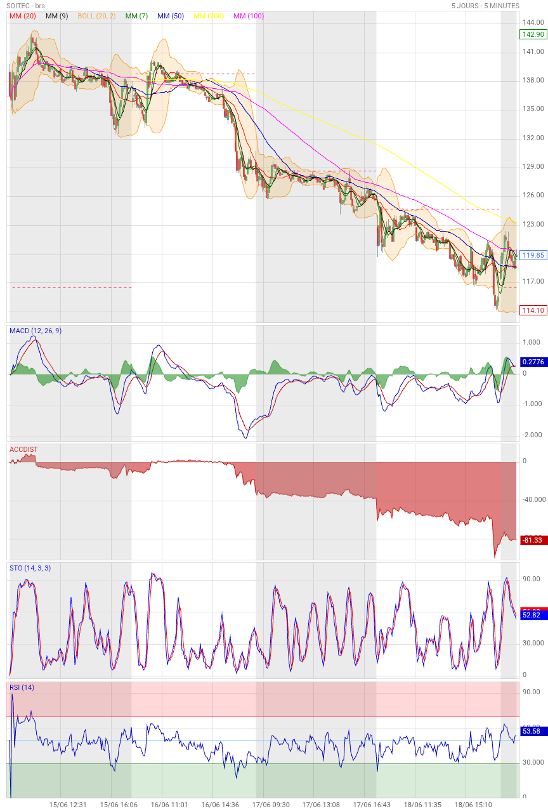Select the 5 JOURS - 5 MINUTES period label
Viewport: 548px width, 811px height.
(485, 6)
